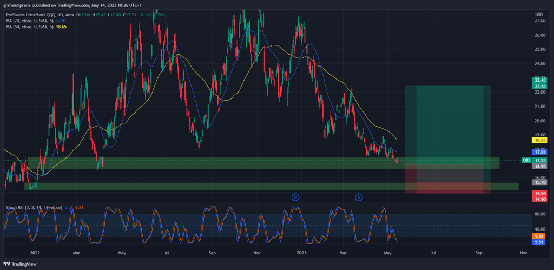Screen dimensions: 554x270
Task: Click the 2023 label on the time axis
Action: pyautogui.click(x=302, y=253)
